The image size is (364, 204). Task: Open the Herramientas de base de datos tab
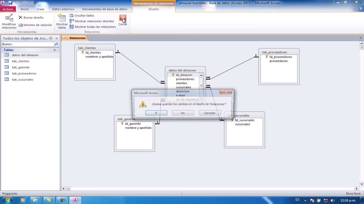pos(105,9)
